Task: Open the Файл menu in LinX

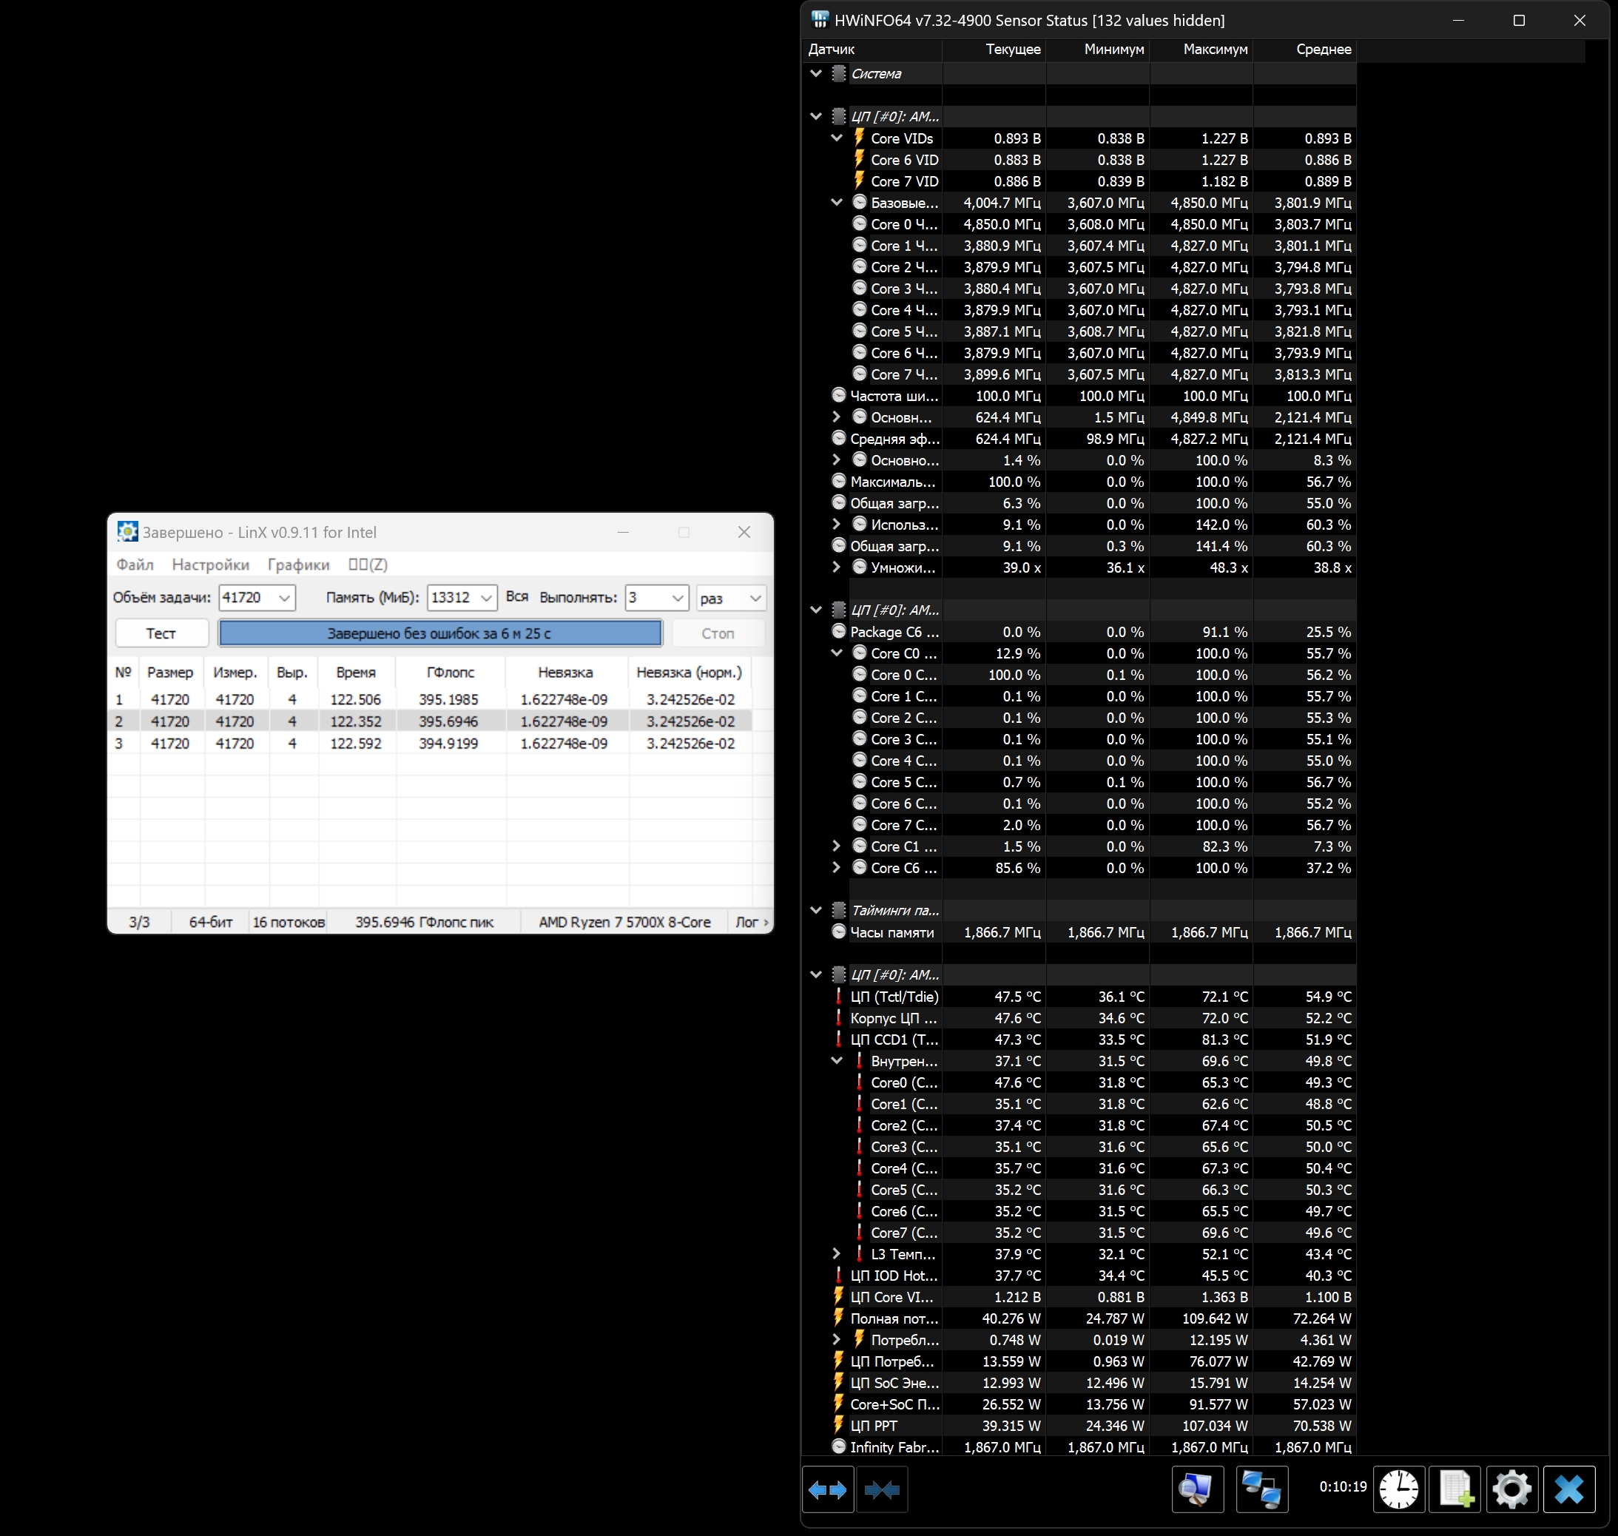Action: click(x=135, y=565)
